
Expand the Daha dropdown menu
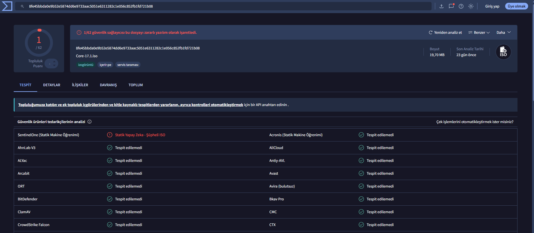503,33
